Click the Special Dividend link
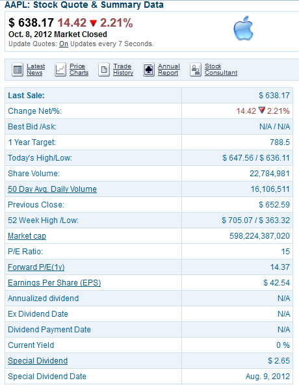The width and height of the screenshot is (299, 385). coord(38,361)
